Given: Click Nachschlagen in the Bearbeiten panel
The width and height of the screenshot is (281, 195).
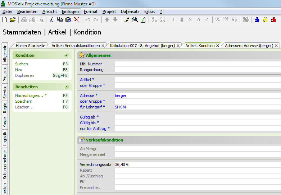Looking at the screenshot, I should pyautogui.click(x=29, y=96).
